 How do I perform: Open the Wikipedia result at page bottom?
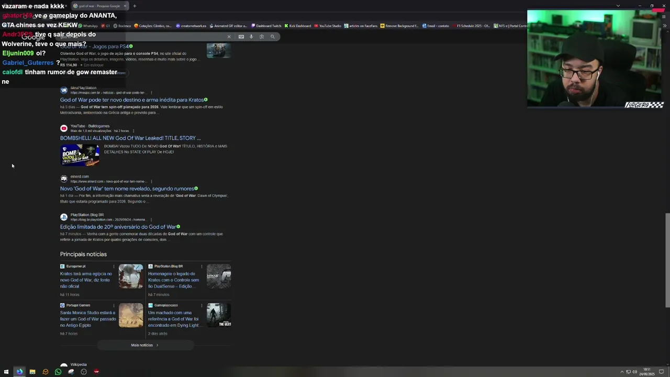78,365
